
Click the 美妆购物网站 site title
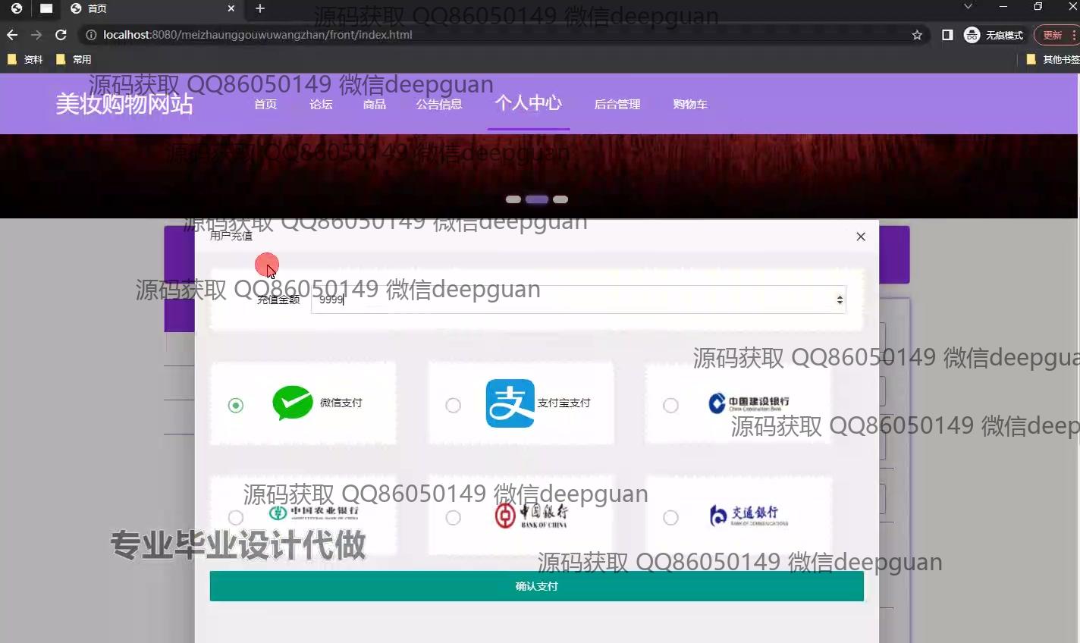(x=124, y=104)
